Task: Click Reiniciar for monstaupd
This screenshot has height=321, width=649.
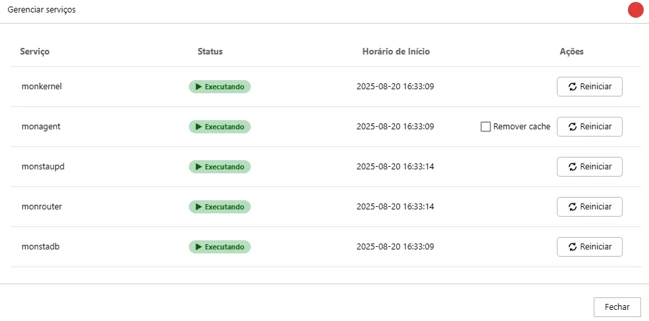Action: point(589,167)
